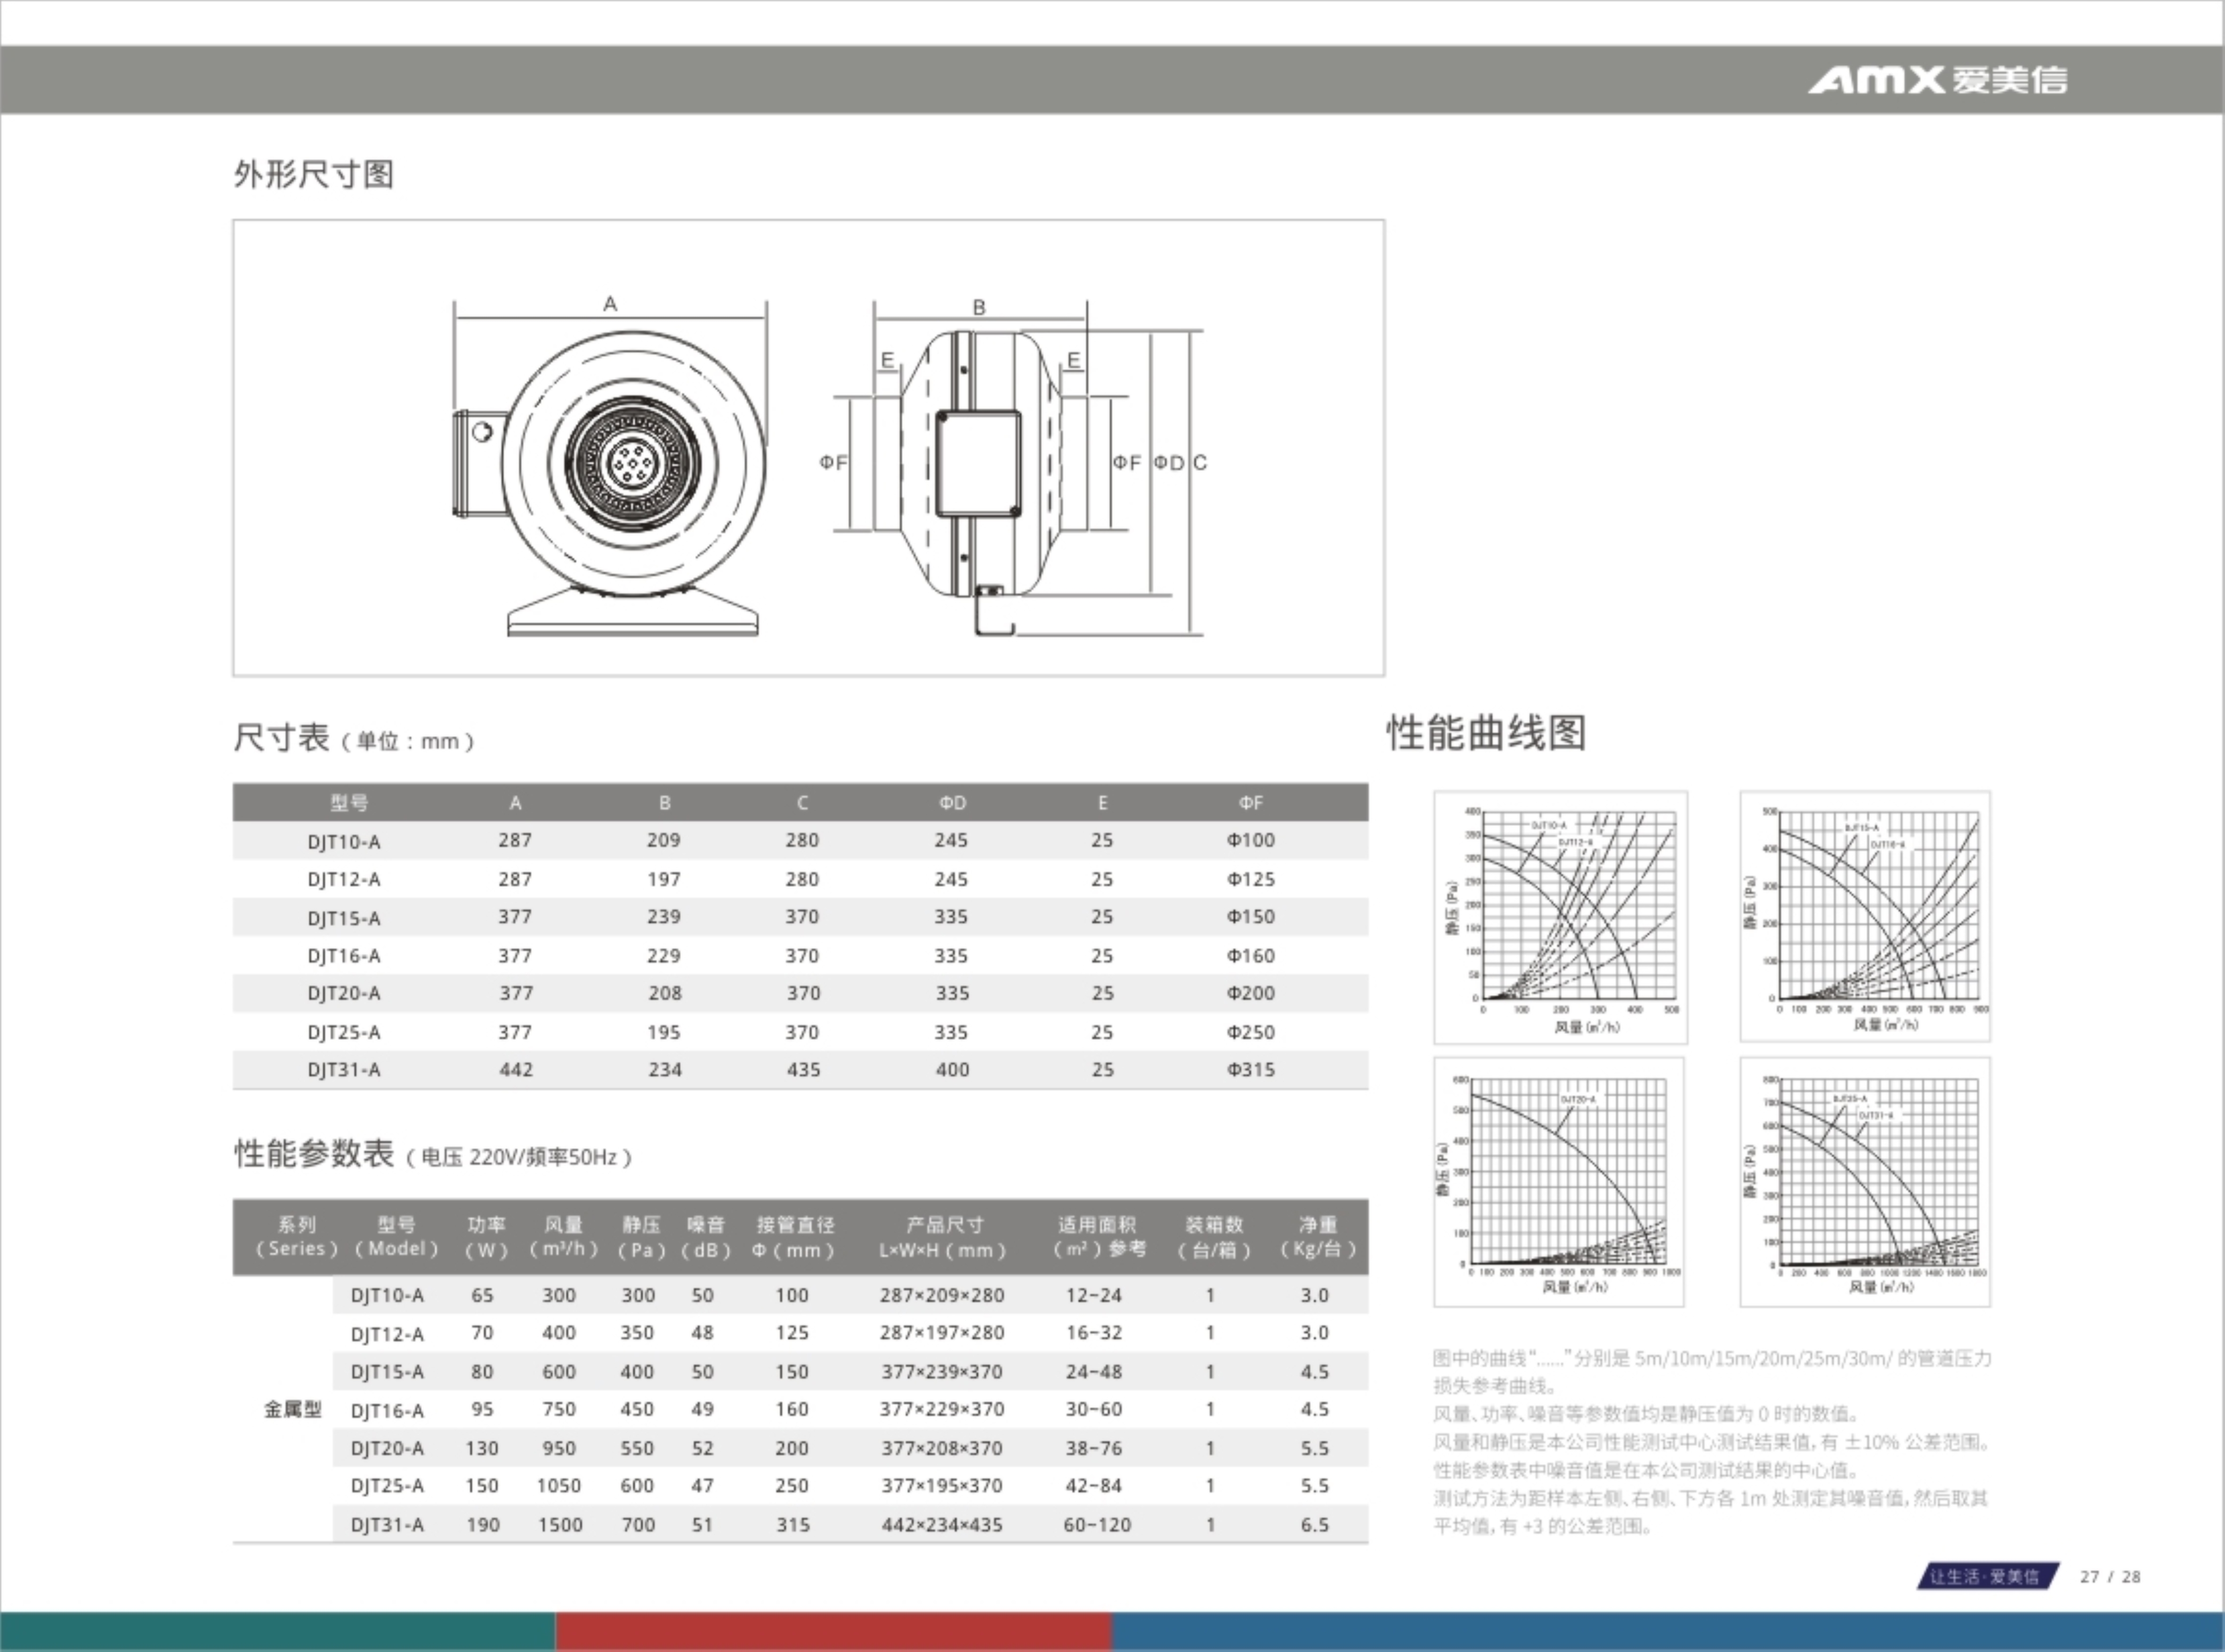Select the ΦD dimension label
Image resolution: width=2225 pixels, height=1652 pixels.
[x=1168, y=463]
